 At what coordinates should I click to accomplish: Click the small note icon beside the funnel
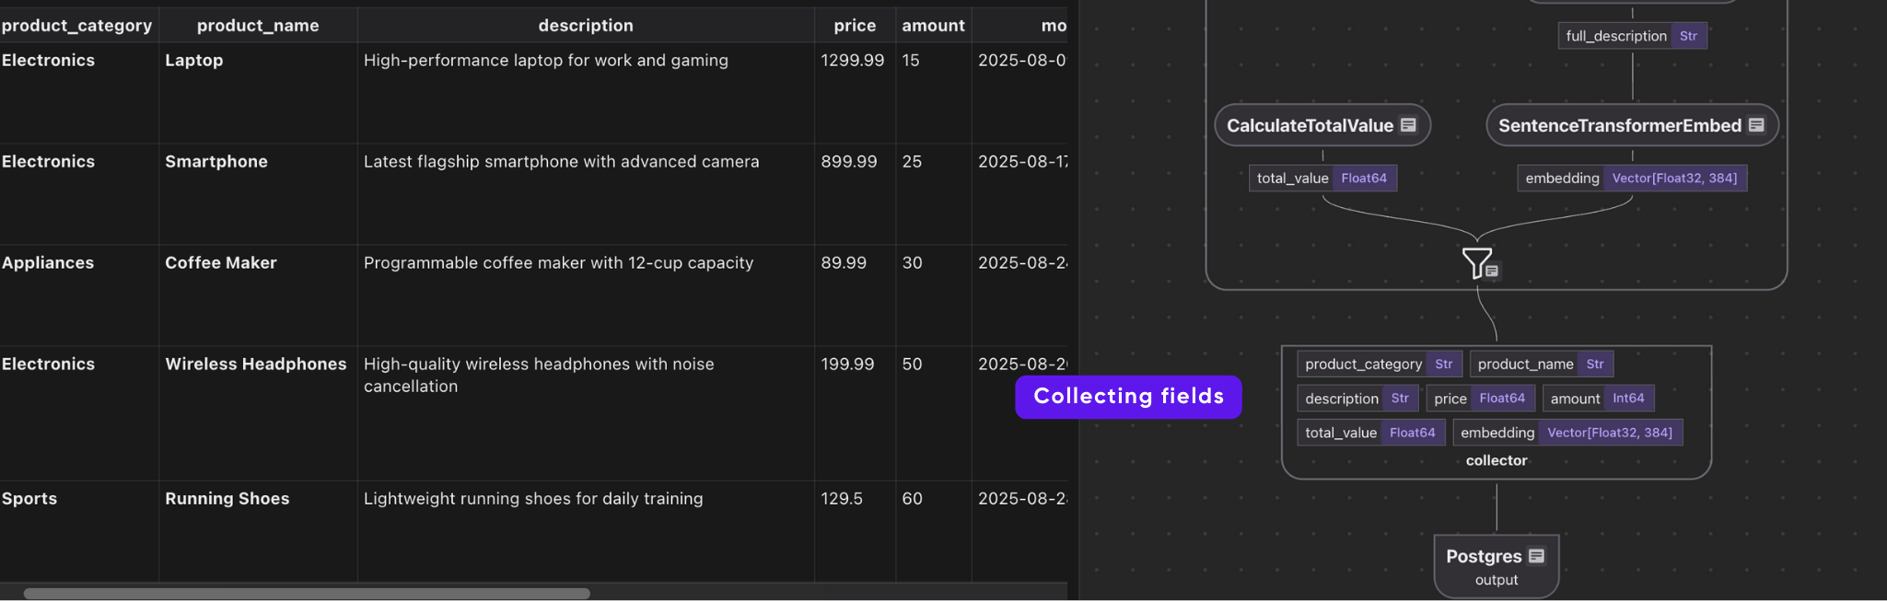[1493, 270]
